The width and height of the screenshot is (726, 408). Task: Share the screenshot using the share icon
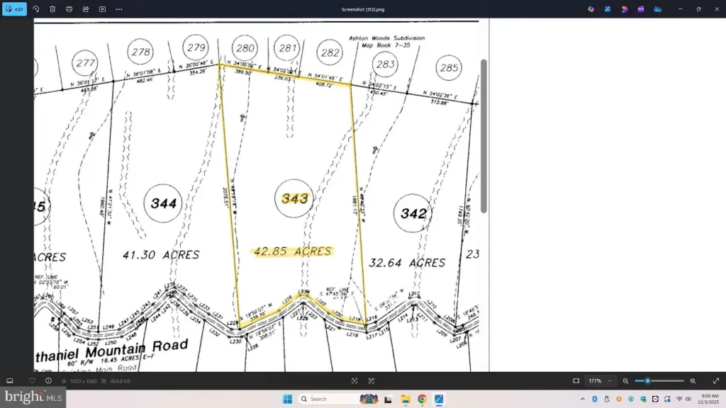coord(86,9)
